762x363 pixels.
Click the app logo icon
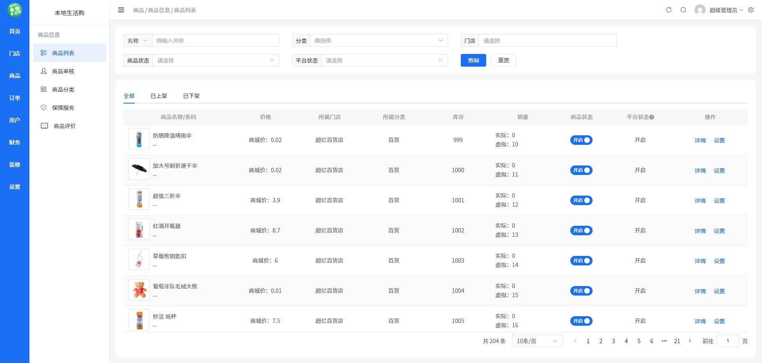pyautogui.click(x=15, y=10)
